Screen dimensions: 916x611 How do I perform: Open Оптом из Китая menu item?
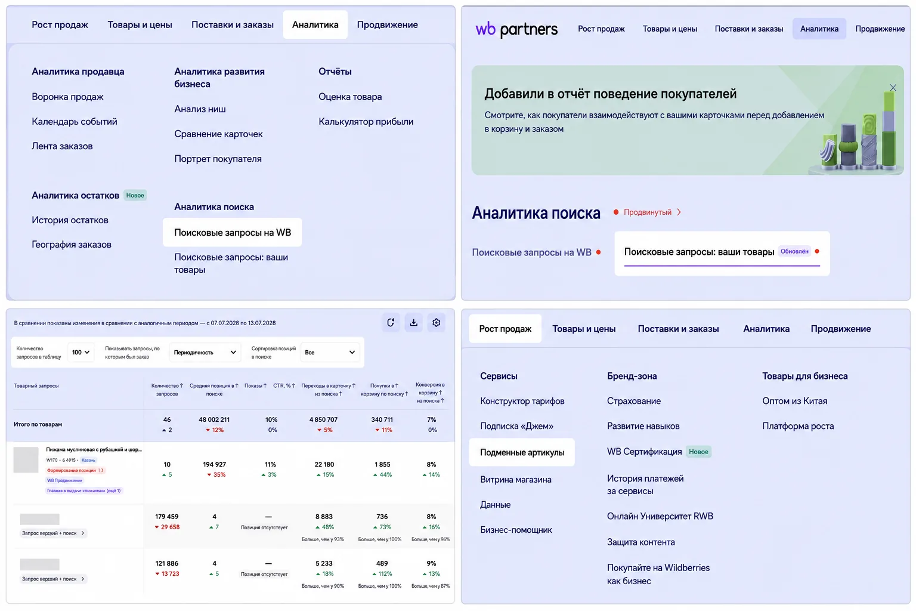pyautogui.click(x=794, y=401)
